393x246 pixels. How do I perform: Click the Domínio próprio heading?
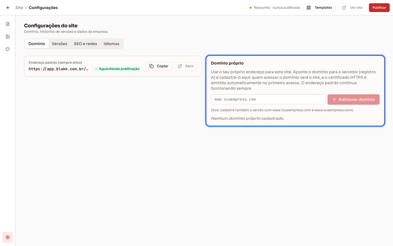click(227, 63)
